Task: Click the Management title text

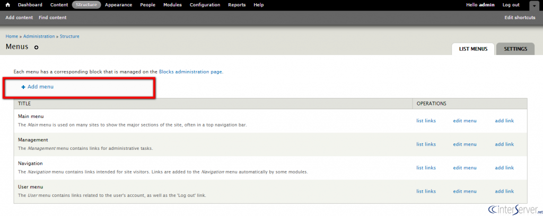Action: [33, 140]
